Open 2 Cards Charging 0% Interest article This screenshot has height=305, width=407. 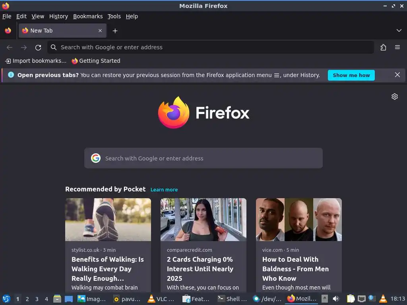coord(200,269)
